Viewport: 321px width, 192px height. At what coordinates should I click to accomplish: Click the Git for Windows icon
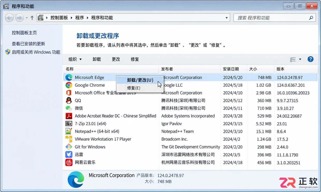(x=69, y=147)
